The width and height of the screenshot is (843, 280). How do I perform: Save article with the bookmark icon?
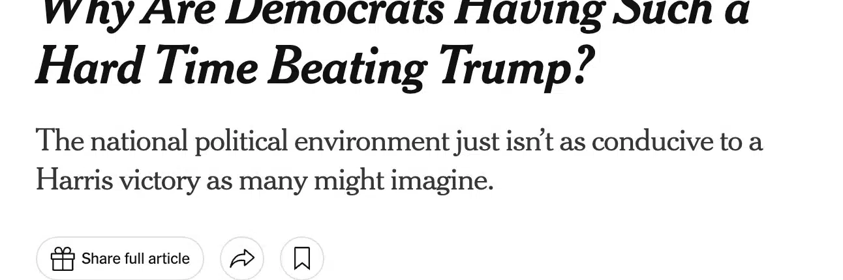301,259
